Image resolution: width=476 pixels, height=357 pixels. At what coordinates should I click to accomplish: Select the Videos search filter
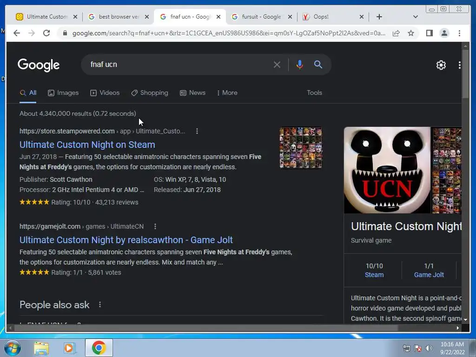click(x=105, y=93)
